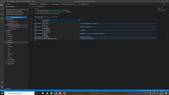
Task: Click the split editor icon
Action: click(164, 4)
